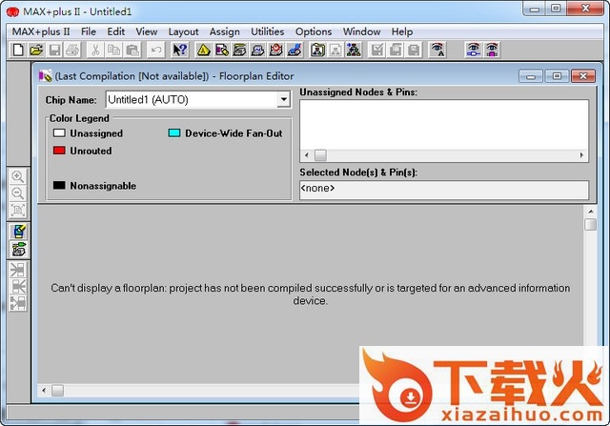Click the Save disk icon
The height and width of the screenshot is (426, 610).
tap(54, 50)
